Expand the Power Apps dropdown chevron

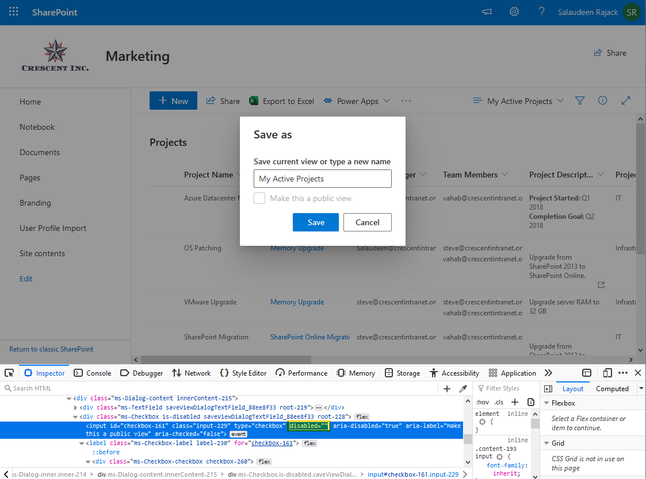(x=387, y=101)
